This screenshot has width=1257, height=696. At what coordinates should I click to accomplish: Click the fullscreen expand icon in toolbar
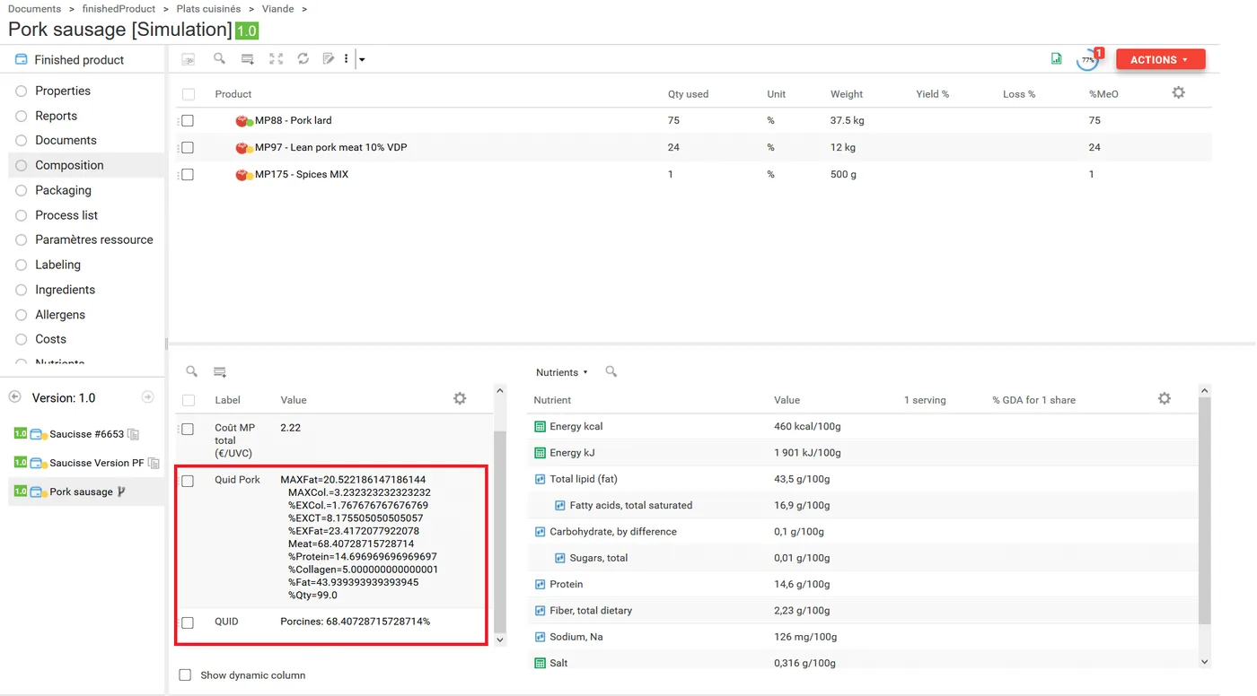[x=276, y=59]
